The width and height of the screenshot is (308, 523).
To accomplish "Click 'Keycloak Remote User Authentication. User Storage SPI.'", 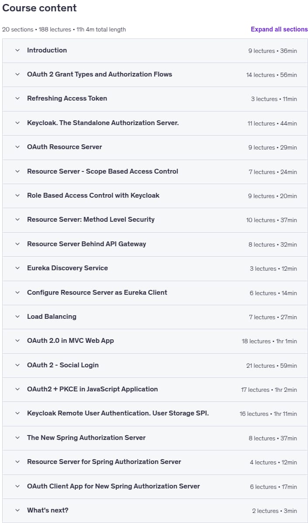I will (x=118, y=414).
